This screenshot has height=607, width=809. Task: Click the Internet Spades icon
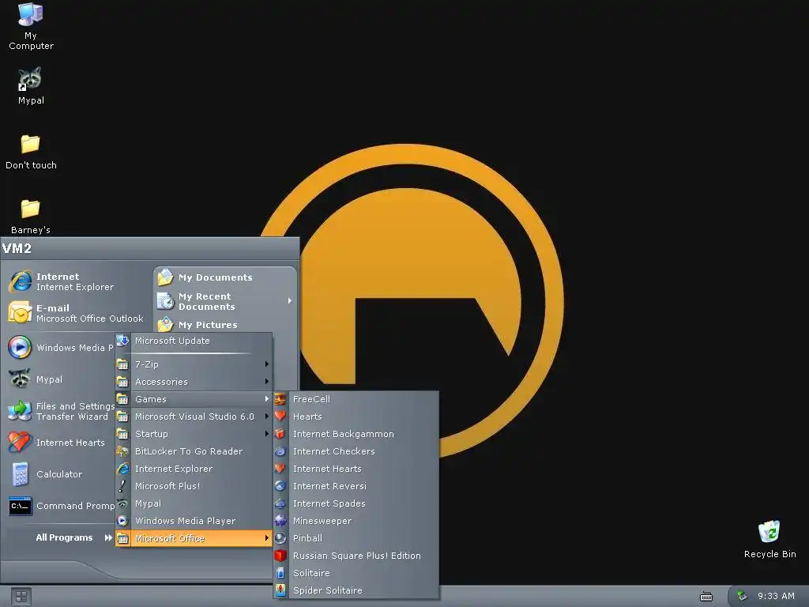click(x=280, y=503)
